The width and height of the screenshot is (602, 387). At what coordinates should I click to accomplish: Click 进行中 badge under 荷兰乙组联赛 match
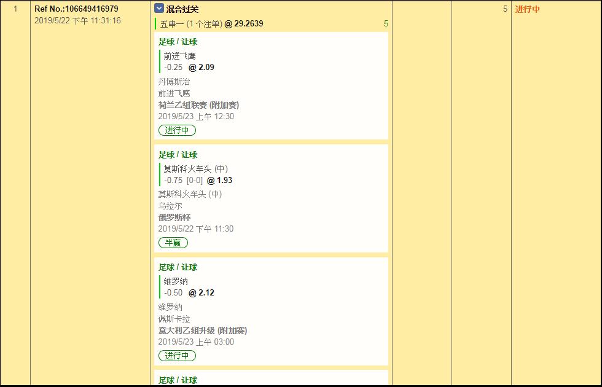(x=177, y=130)
